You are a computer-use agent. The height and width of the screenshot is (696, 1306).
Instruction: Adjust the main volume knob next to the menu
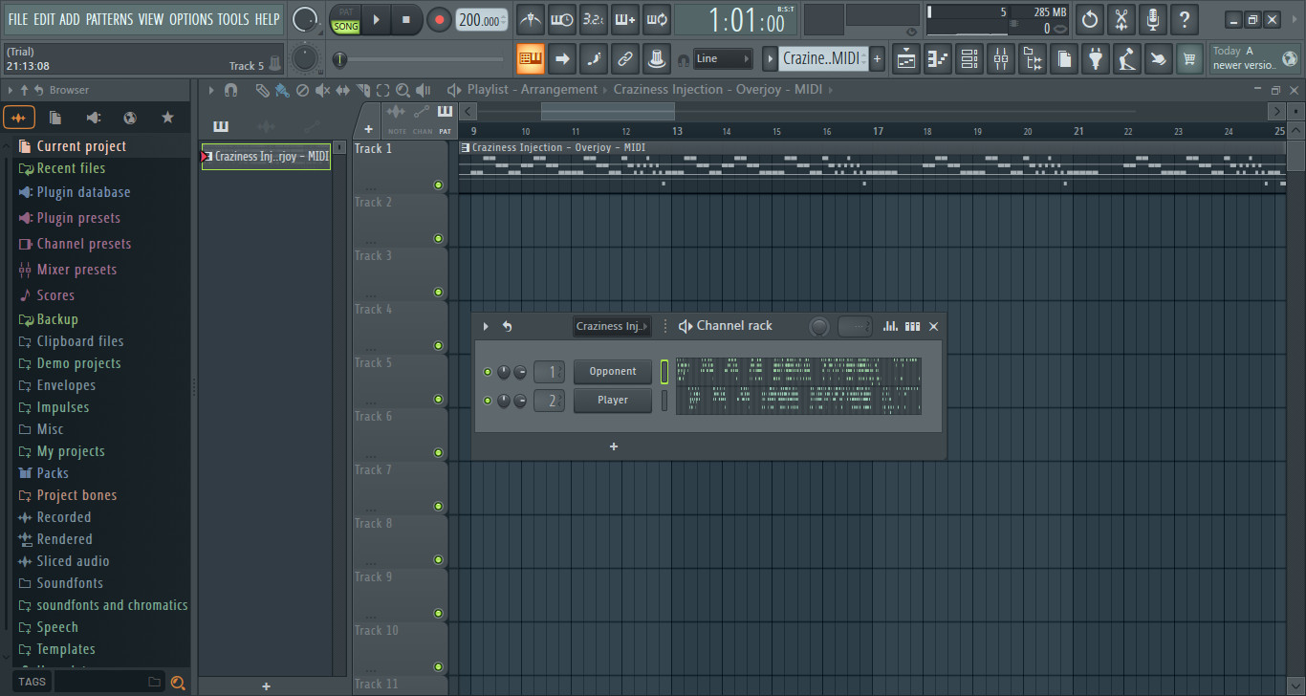305,18
